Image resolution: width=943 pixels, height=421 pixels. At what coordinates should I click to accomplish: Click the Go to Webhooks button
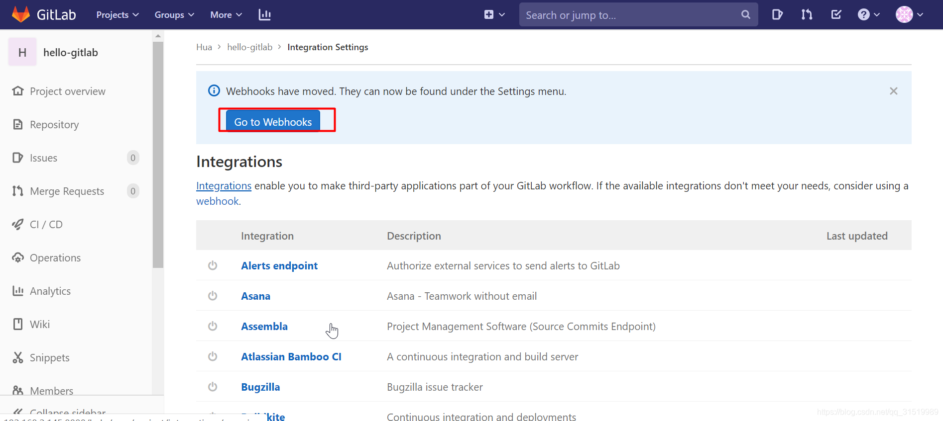pos(273,122)
